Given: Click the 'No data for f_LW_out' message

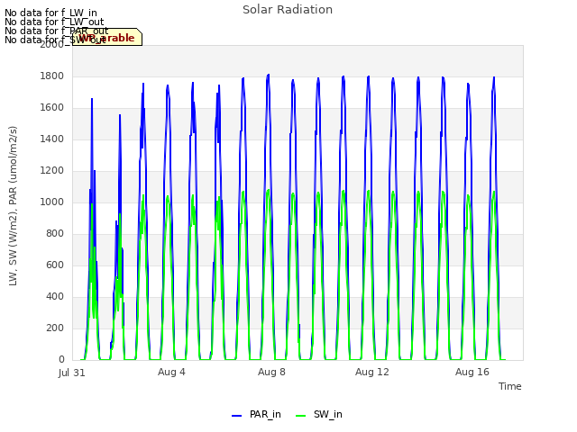Looking at the screenshot, I should click(54, 22).
